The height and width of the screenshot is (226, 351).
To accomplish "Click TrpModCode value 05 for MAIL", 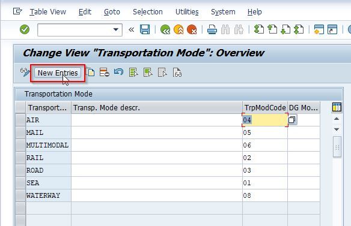I will tap(265, 132).
